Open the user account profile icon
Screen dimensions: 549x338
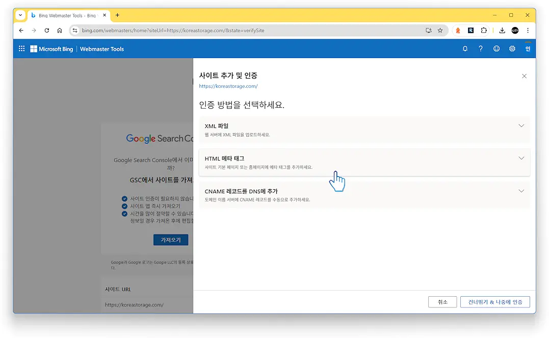pyautogui.click(x=528, y=48)
